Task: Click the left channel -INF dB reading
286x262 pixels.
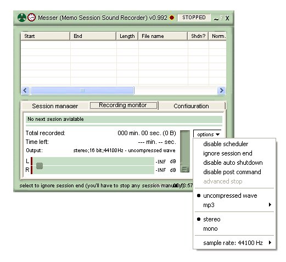Action: pos(166,161)
